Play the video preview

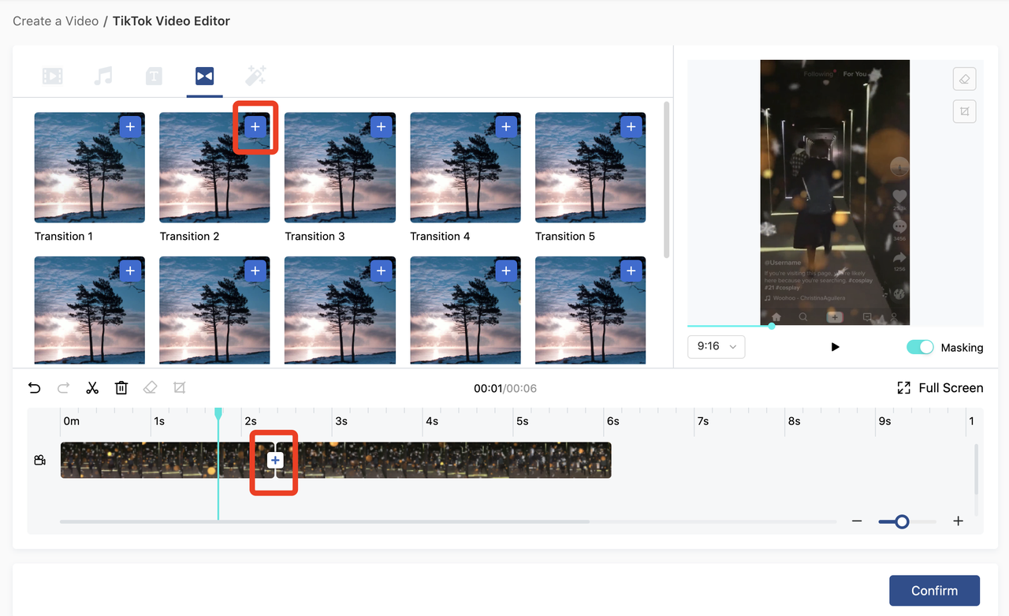click(x=836, y=347)
